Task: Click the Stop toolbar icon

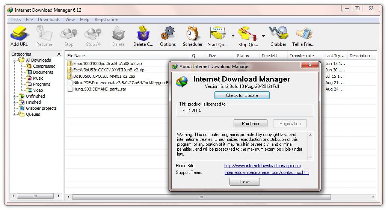Action: (x=69, y=34)
